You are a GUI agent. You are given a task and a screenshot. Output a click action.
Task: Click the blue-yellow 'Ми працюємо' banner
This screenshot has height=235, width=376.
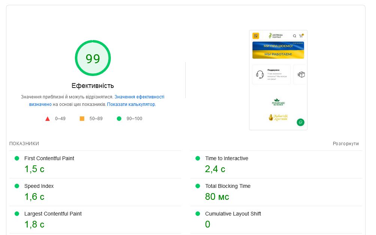pyautogui.click(x=278, y=50)
